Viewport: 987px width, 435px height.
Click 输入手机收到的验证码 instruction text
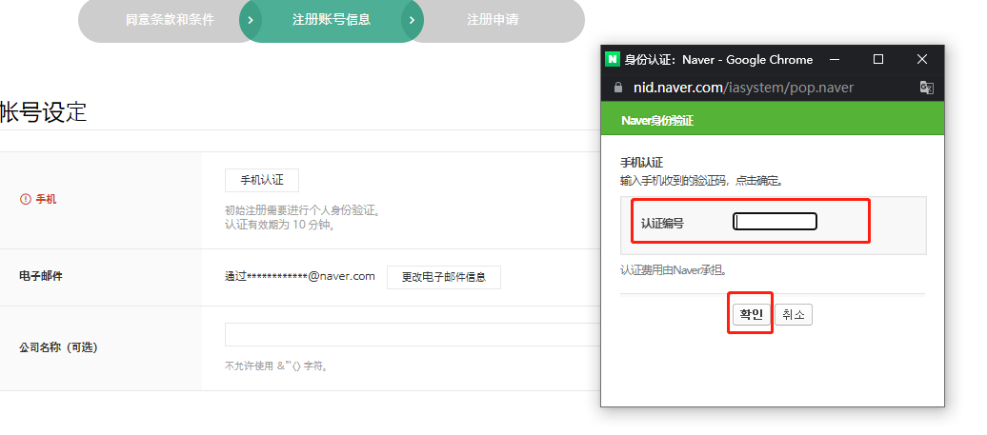tap(702, 181)
